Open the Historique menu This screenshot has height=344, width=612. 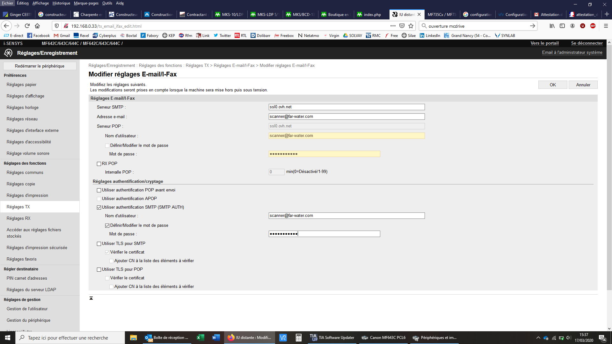tap(61, 3)
